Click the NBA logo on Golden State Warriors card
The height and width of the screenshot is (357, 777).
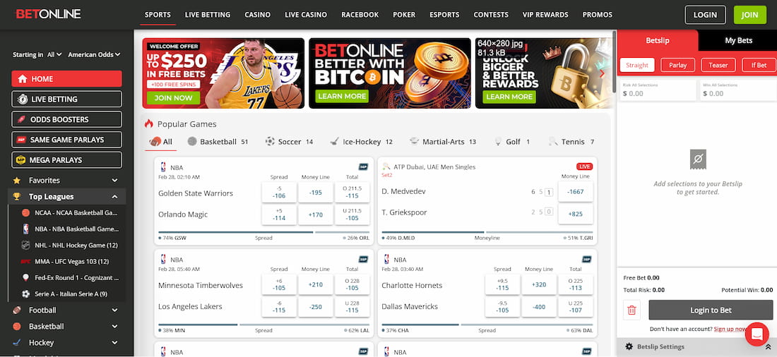163,167
